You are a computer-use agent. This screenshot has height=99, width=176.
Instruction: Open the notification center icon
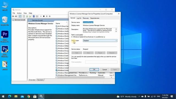click(x=172, y=97)
